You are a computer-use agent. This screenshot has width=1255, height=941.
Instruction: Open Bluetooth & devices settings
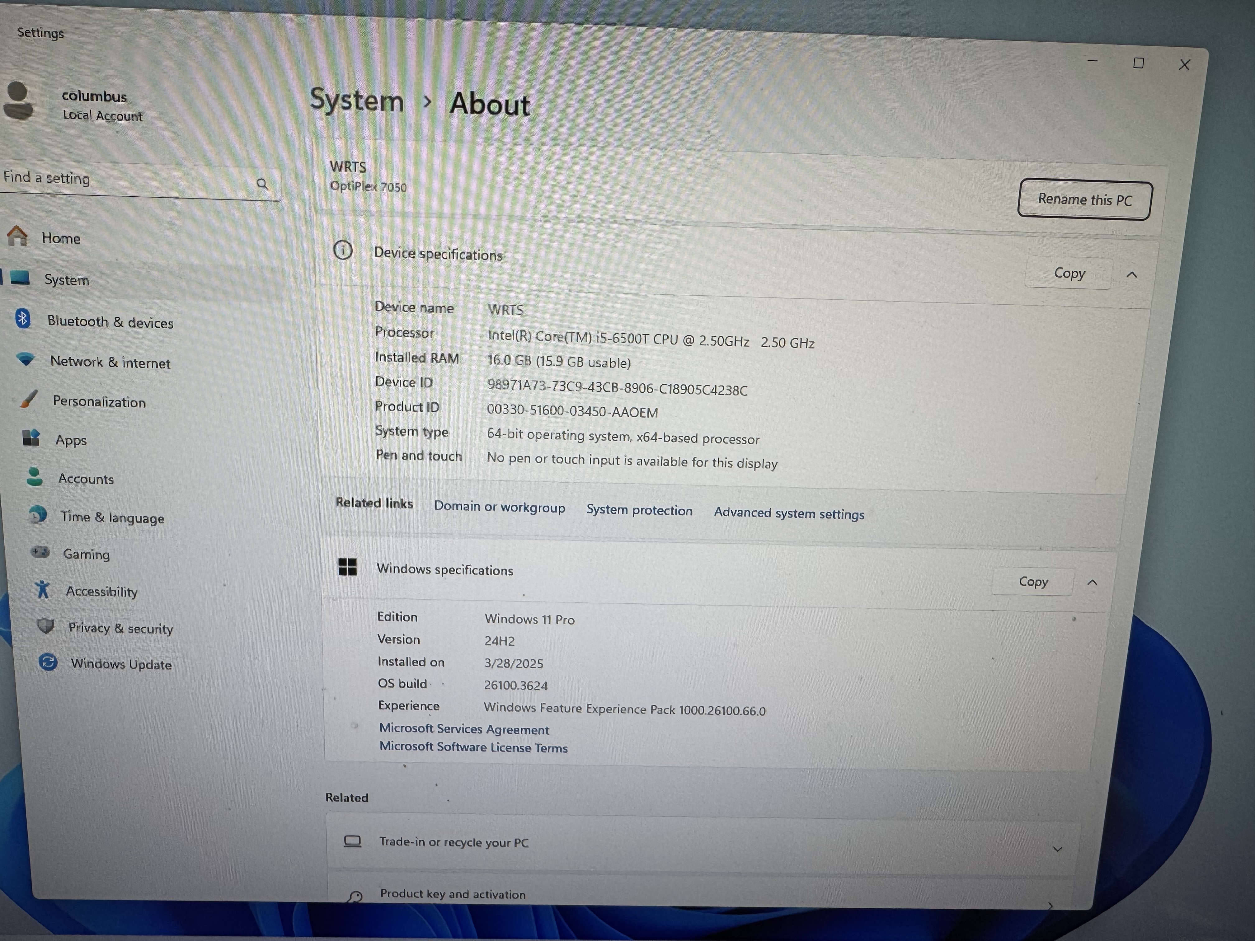coord(111,322)
